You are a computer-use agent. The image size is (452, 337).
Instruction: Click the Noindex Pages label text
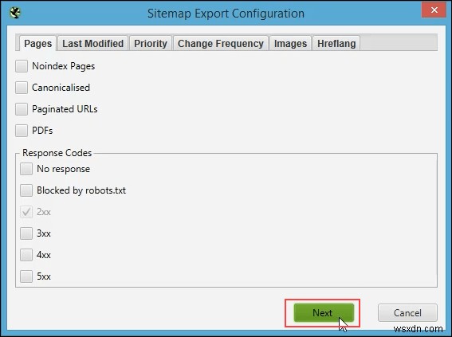64,66
